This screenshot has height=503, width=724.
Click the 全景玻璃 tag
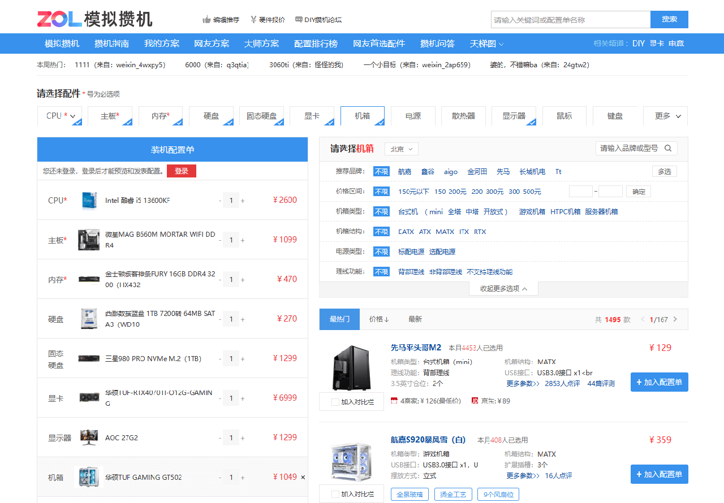(410, 494)
